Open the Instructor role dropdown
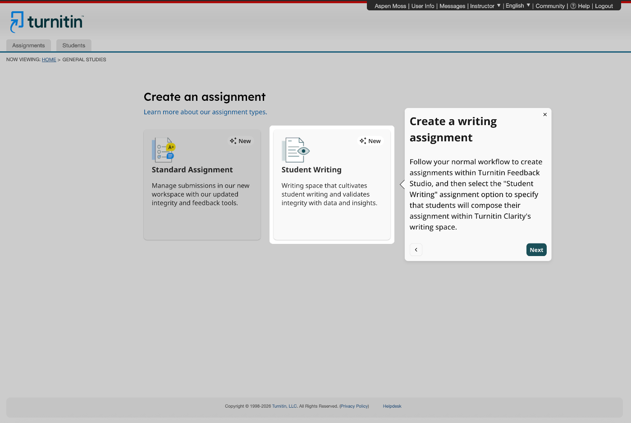This screenshot has width=631, height=423. (x=485, y=6)
